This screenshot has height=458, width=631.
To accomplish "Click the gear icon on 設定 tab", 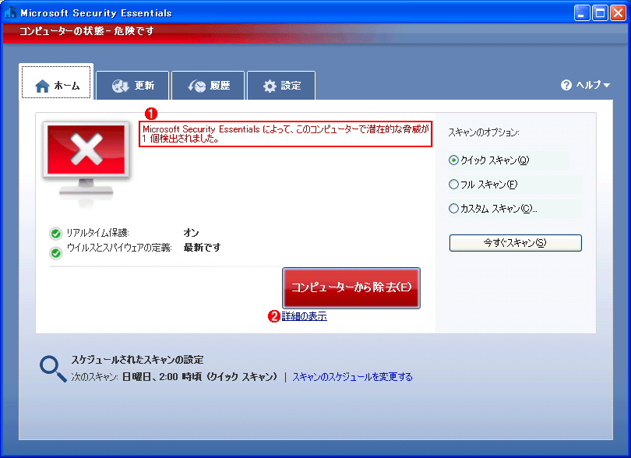I will coord(270,86).
